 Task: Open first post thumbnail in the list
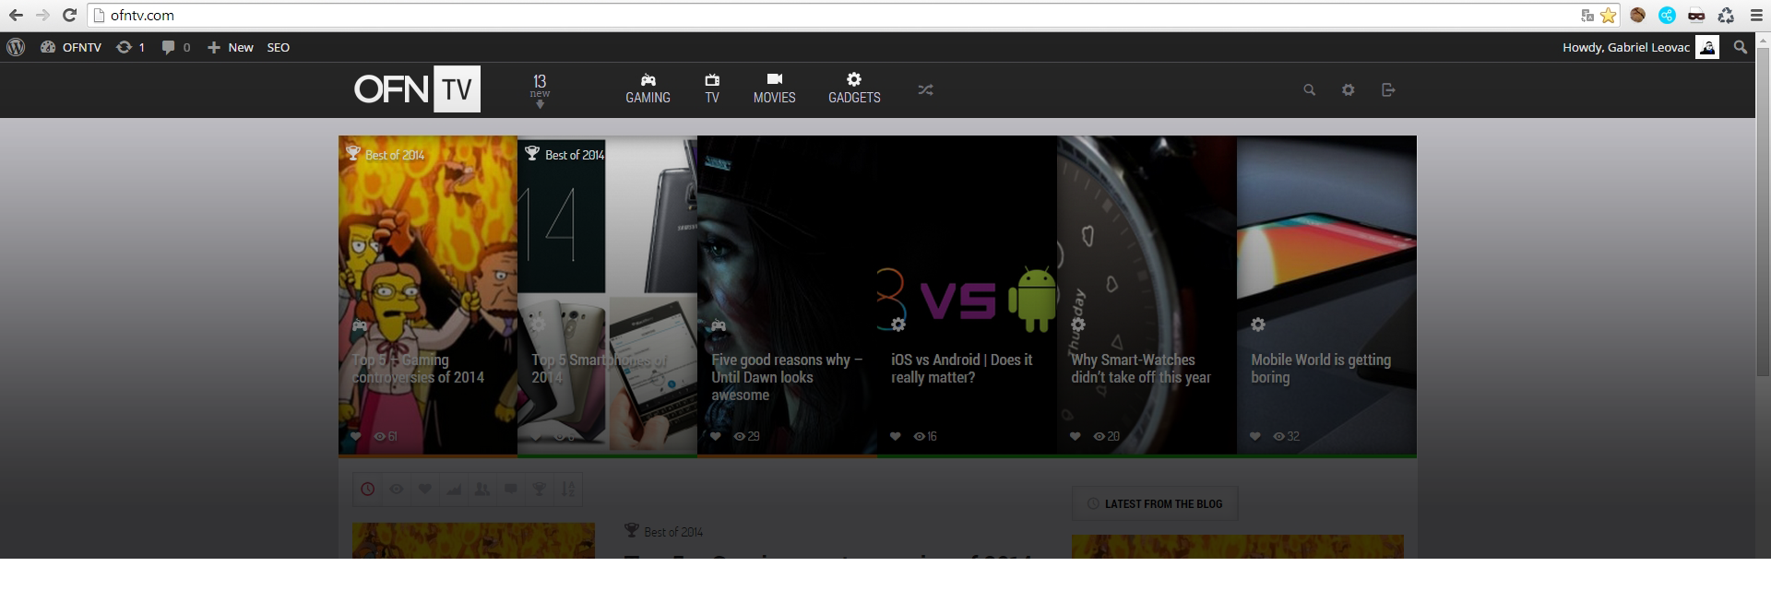[473, 541]
